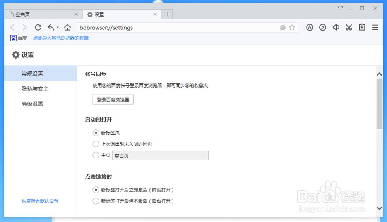Click 点此导入其他浏览器的收藏 link
The height and width of the screenshot is (222, 387).
(61, 38)
